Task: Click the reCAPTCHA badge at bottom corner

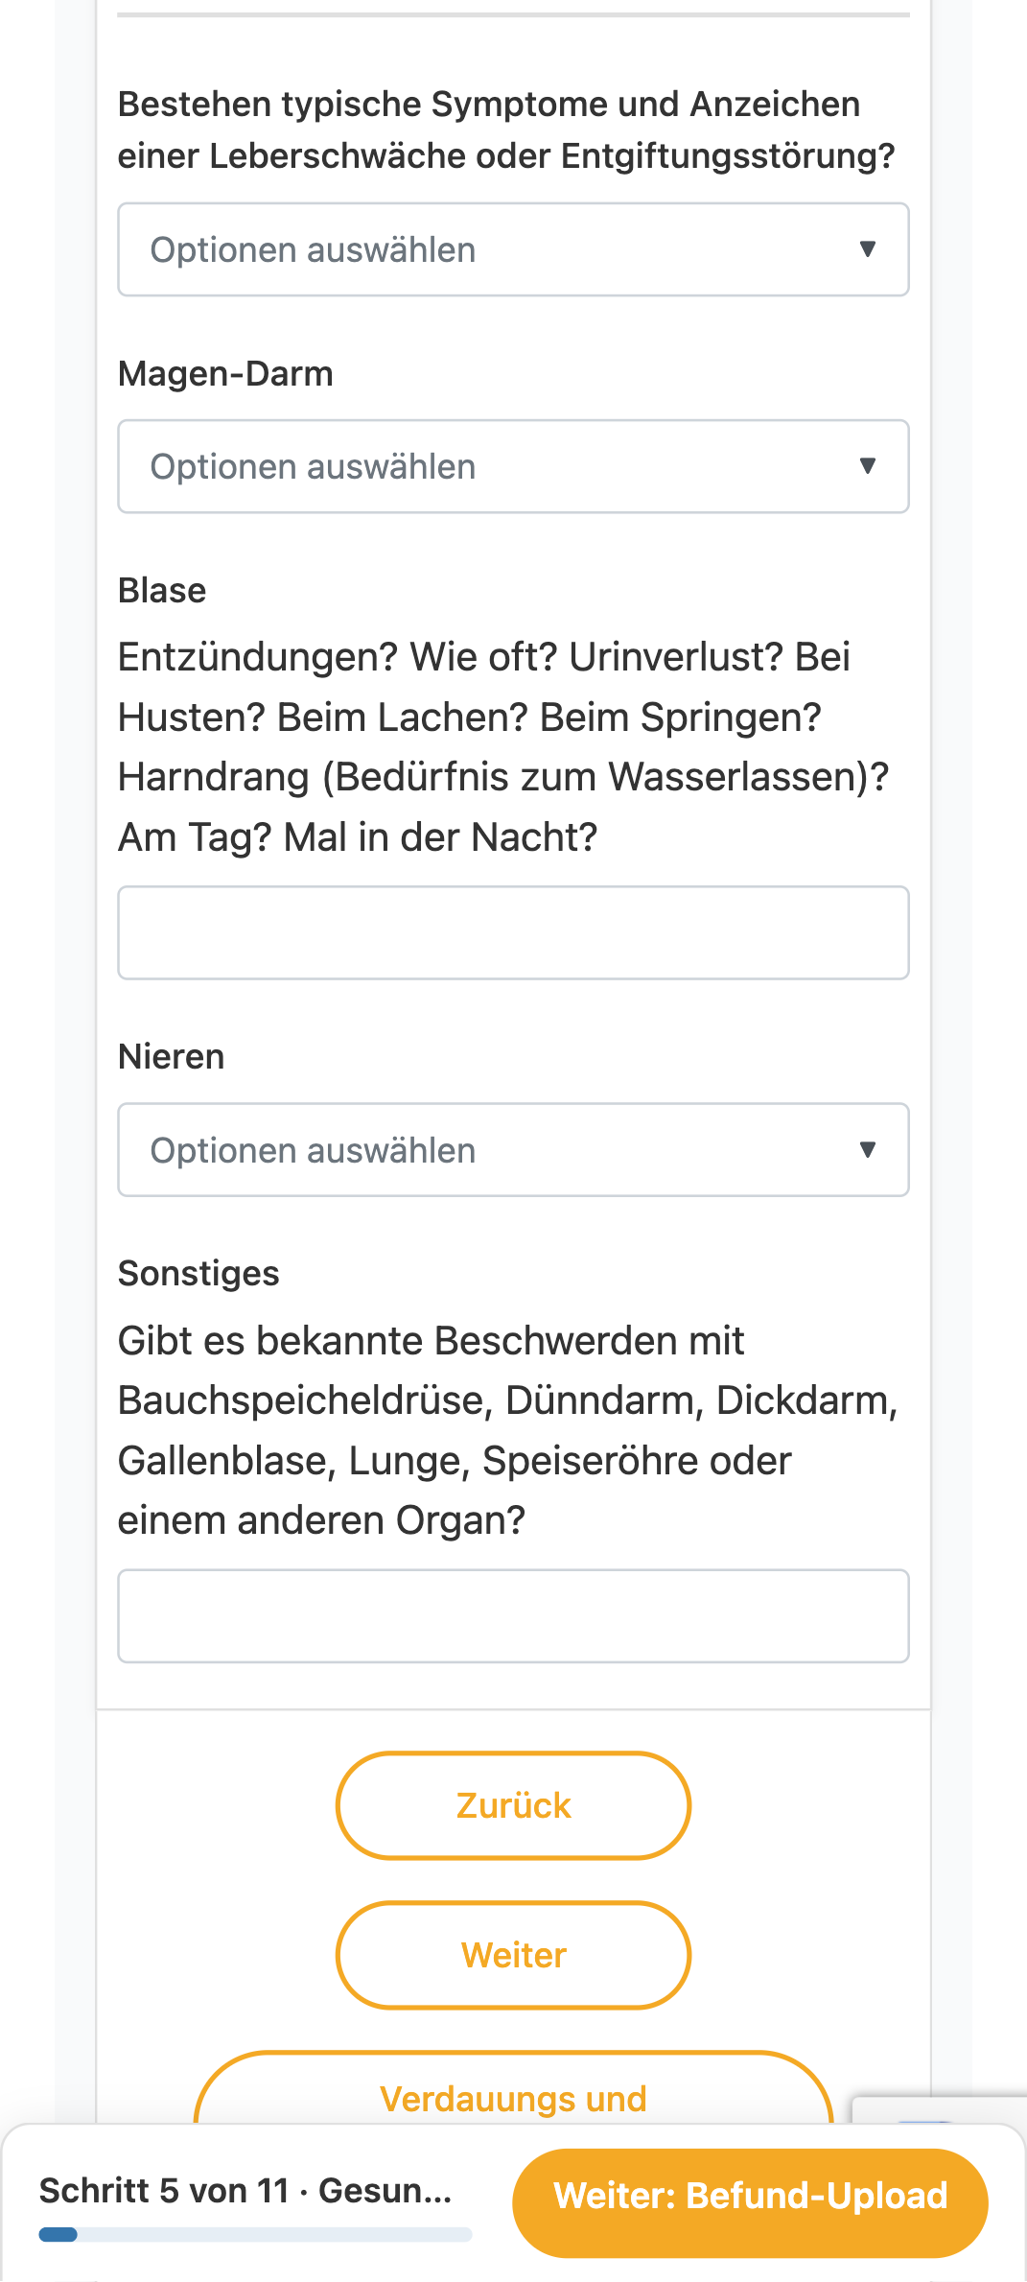Action: point(940,2109)
